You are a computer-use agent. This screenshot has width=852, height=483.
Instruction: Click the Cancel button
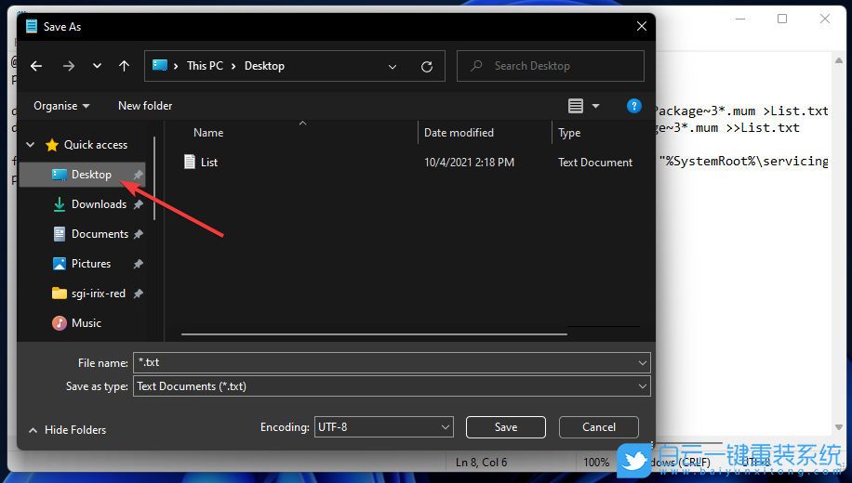point(599,427)
